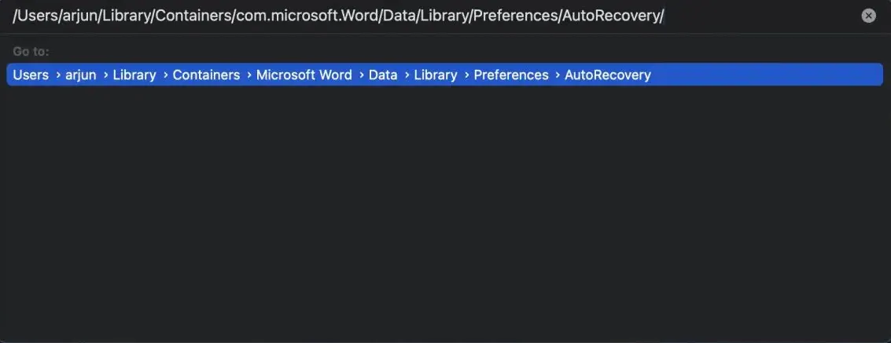Click chevron between Data and Library
891x343 pixels.
coord(406,75)
